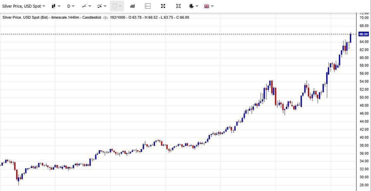
Task: Click the screenshot frame icon
Action: click(178, 6)
